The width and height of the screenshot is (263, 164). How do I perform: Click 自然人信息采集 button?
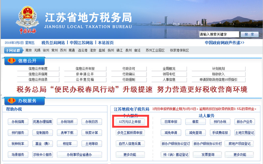pyautogui.click(x=130, y=144)
